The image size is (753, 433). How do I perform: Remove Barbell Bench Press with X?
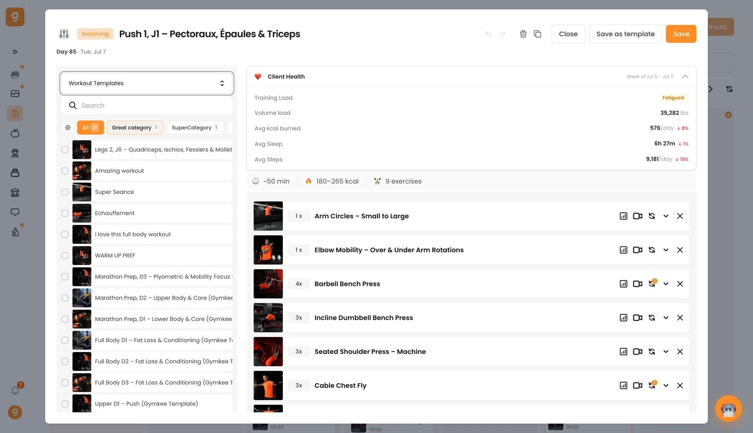[x=680, y=284]
